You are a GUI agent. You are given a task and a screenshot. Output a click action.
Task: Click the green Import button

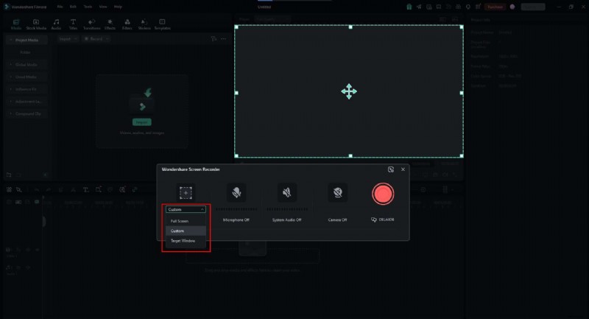[x=141, y=122]
